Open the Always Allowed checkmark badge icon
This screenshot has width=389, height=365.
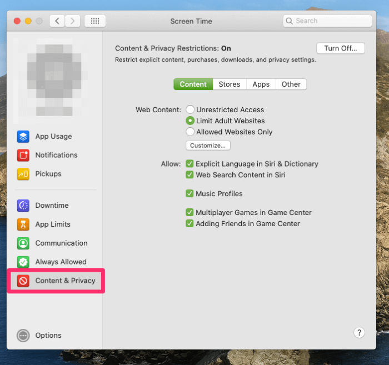click(23, 262)
